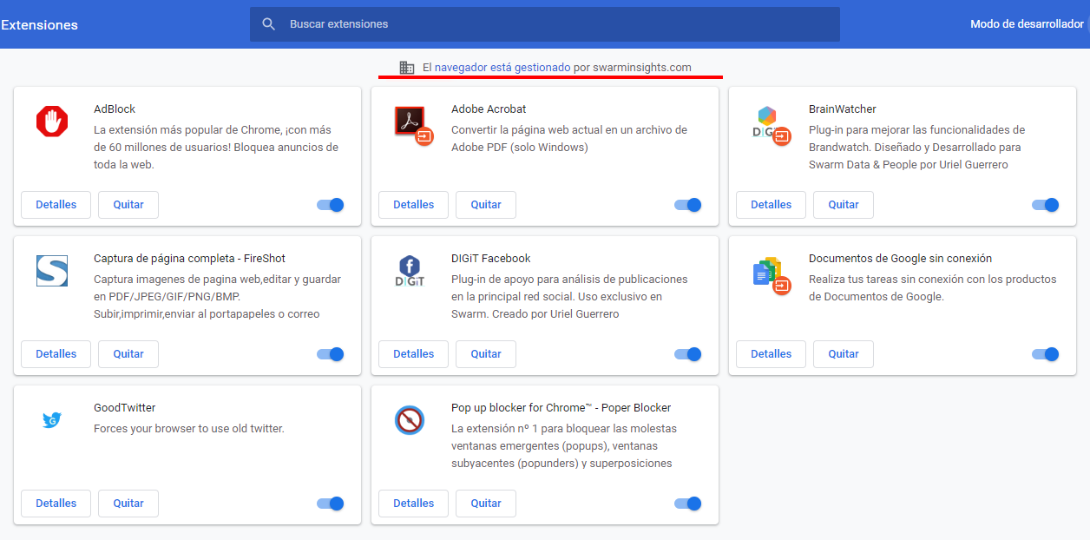Open Detalles for DIGiT Facebook

414,354
